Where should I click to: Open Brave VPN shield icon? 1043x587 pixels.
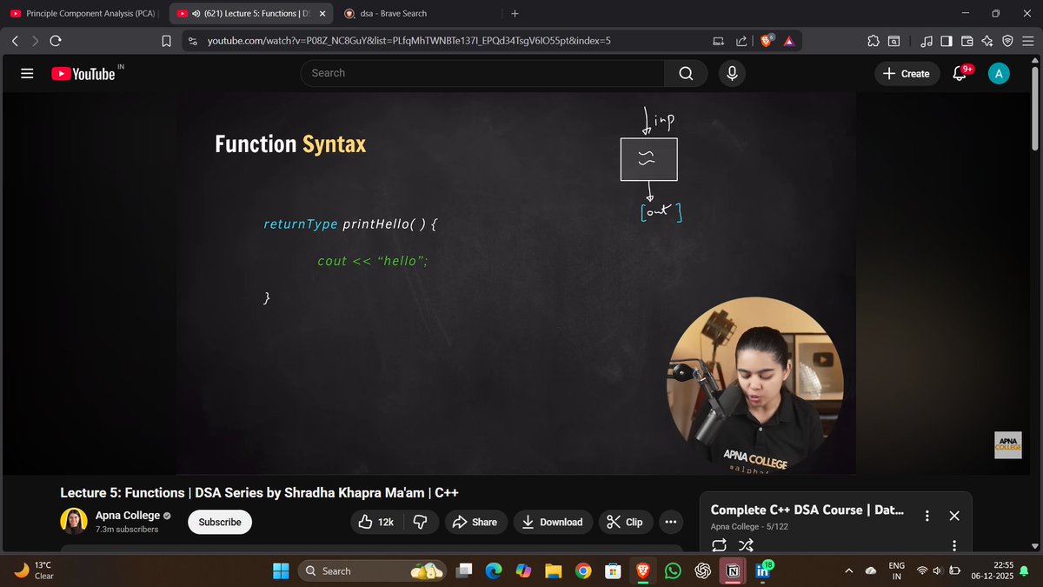(x=1007, y=40)
